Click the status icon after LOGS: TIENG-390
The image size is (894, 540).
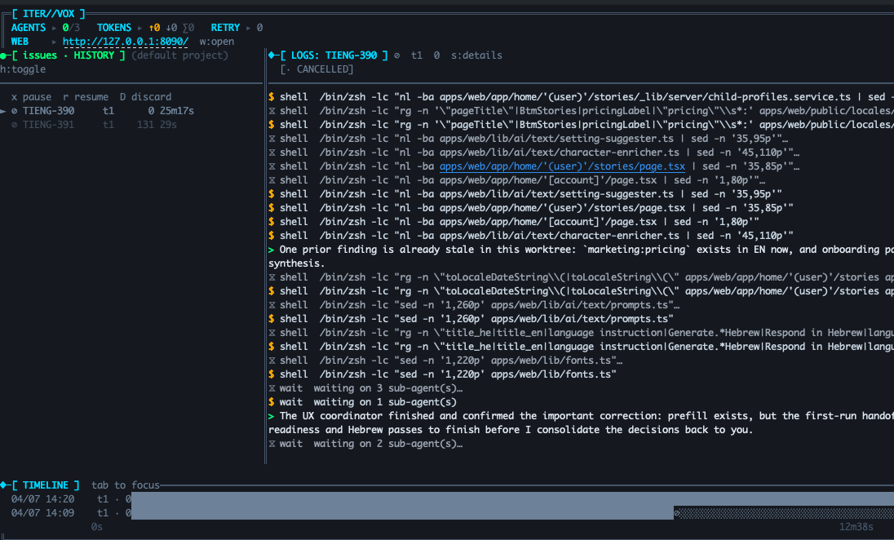coord(396,55)
